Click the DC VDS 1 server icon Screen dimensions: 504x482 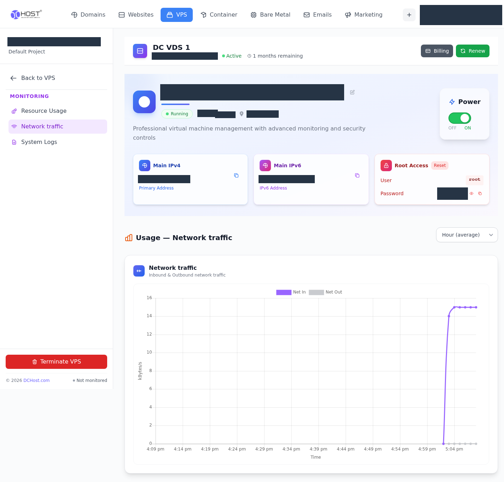tap(140, 51)
